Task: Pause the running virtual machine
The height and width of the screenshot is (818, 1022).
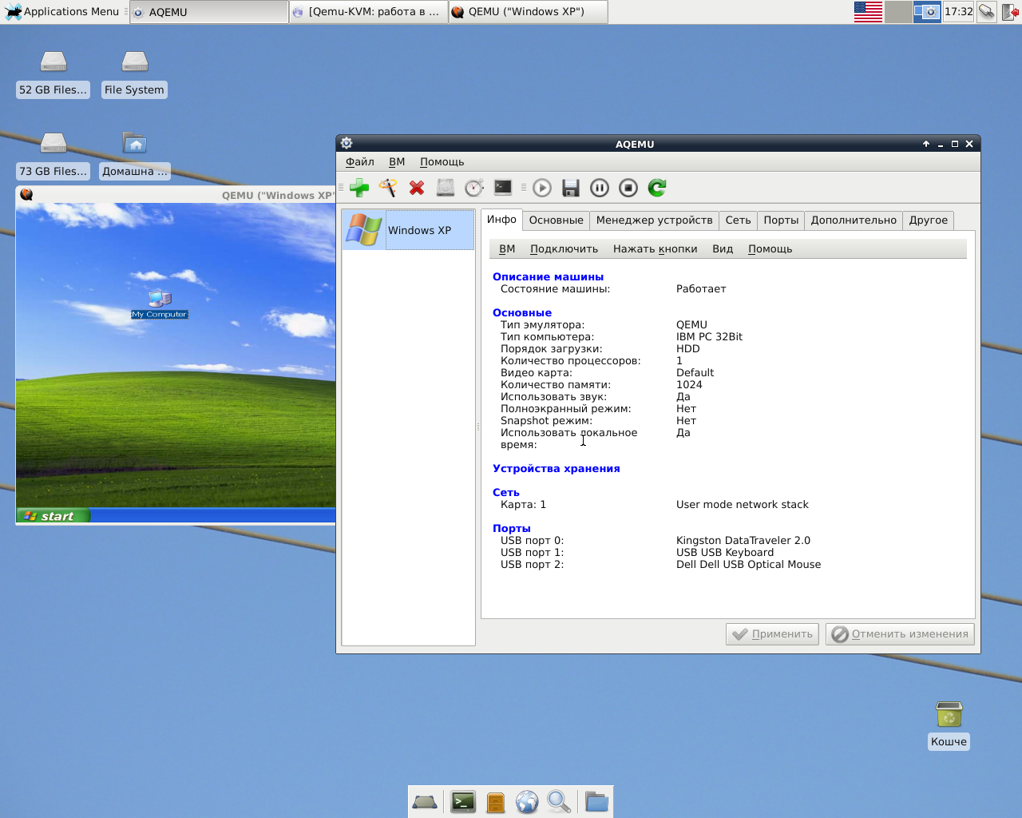Action: pyautogui.click(x=600, y=188)
